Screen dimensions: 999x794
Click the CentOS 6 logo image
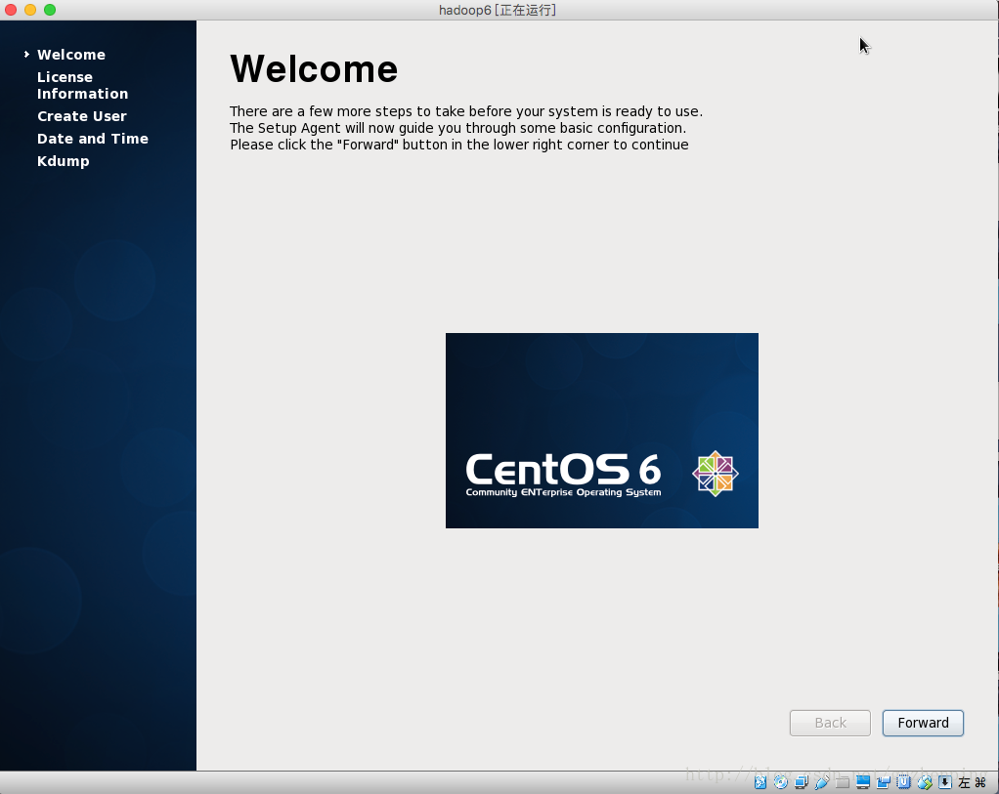point(601,431)
